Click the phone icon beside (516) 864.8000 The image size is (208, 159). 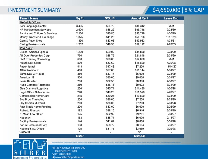[x=53, y=154]
